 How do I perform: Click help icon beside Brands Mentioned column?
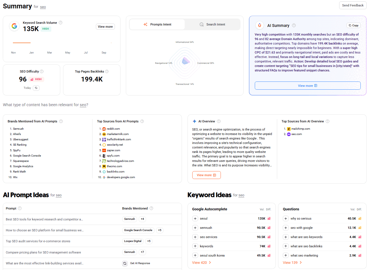[x=151, y=208]
